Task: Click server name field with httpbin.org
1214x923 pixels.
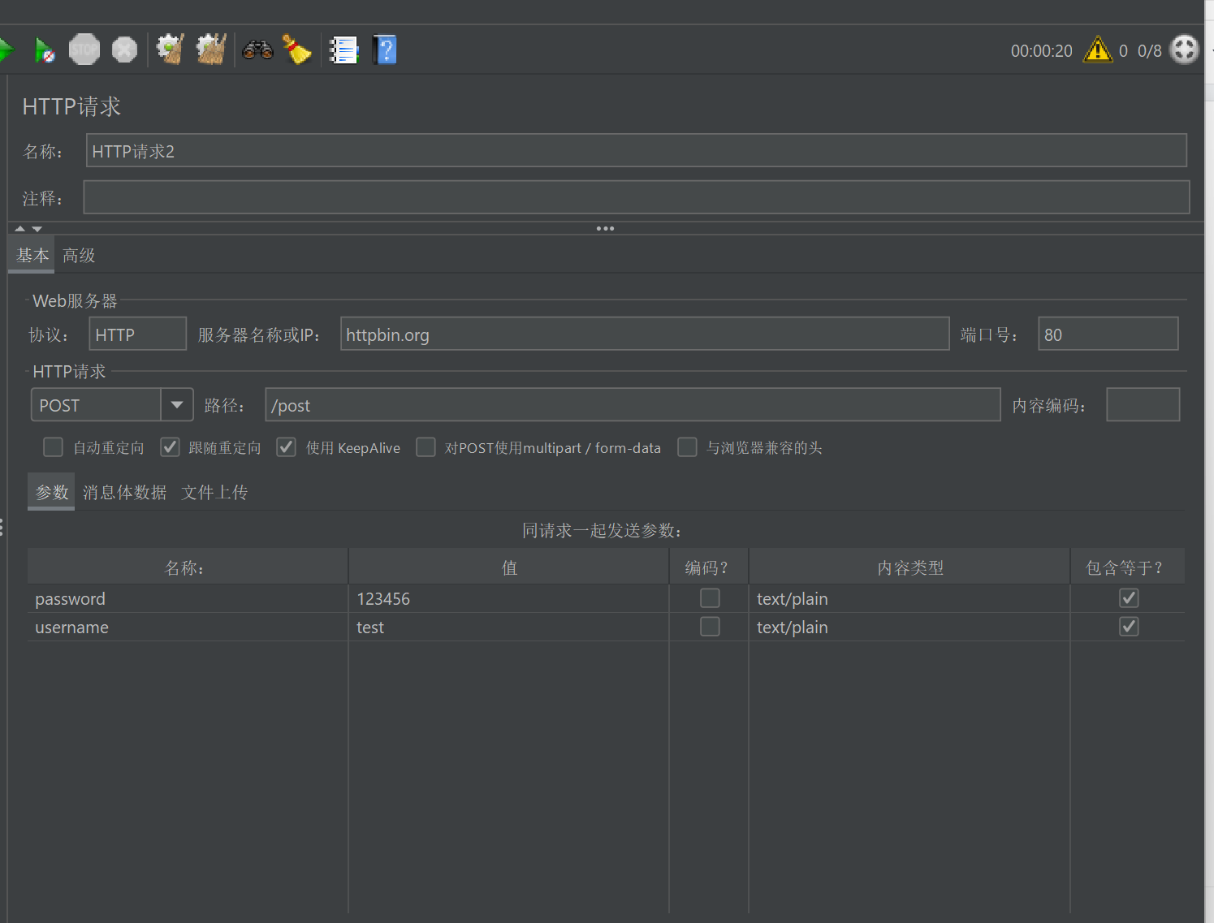Action: [x=645, y=334]
